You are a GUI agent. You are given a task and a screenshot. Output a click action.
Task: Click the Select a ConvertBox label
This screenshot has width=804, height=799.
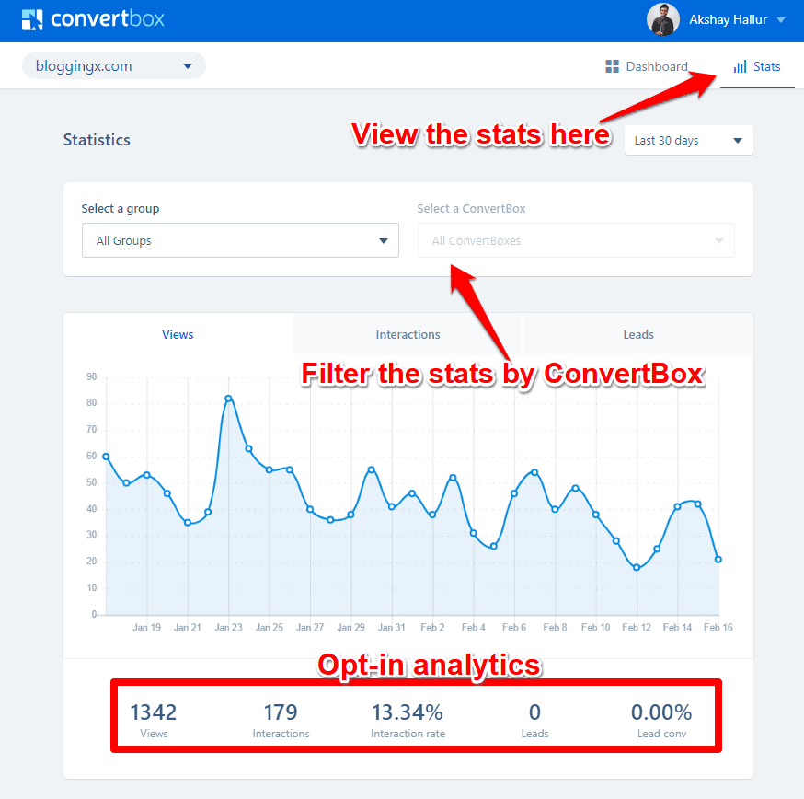point(471,208)
